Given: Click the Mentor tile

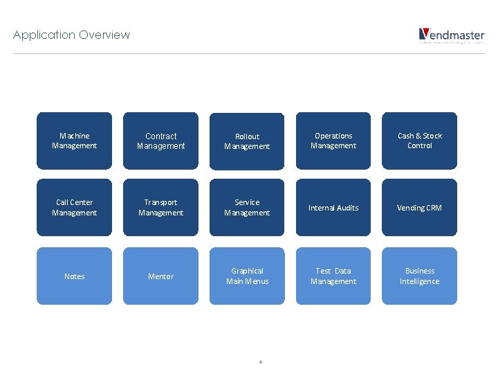Looking at the screenshot, I should (x=160, y=276).
